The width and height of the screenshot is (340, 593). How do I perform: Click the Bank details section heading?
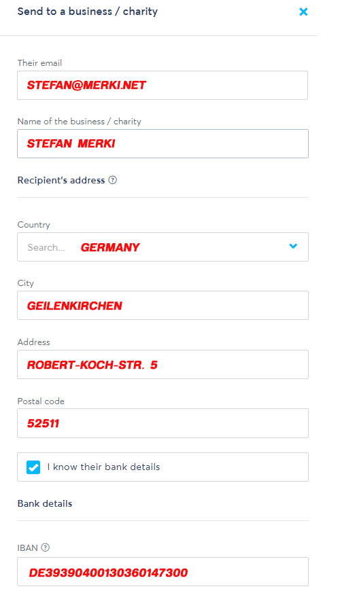(45, 503)
